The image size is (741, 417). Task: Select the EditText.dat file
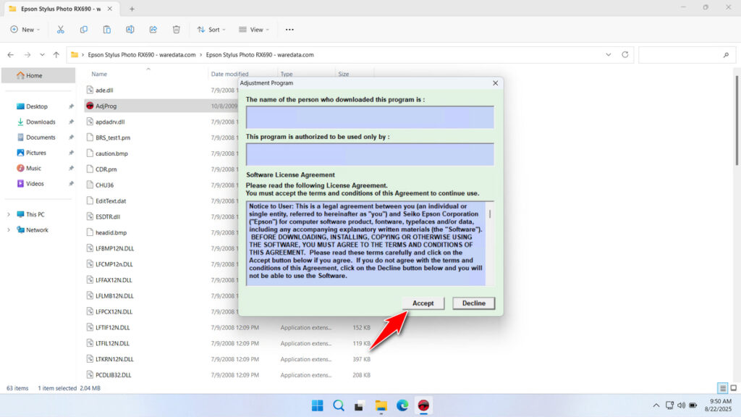pyautogui.click(x=111, y=201)
